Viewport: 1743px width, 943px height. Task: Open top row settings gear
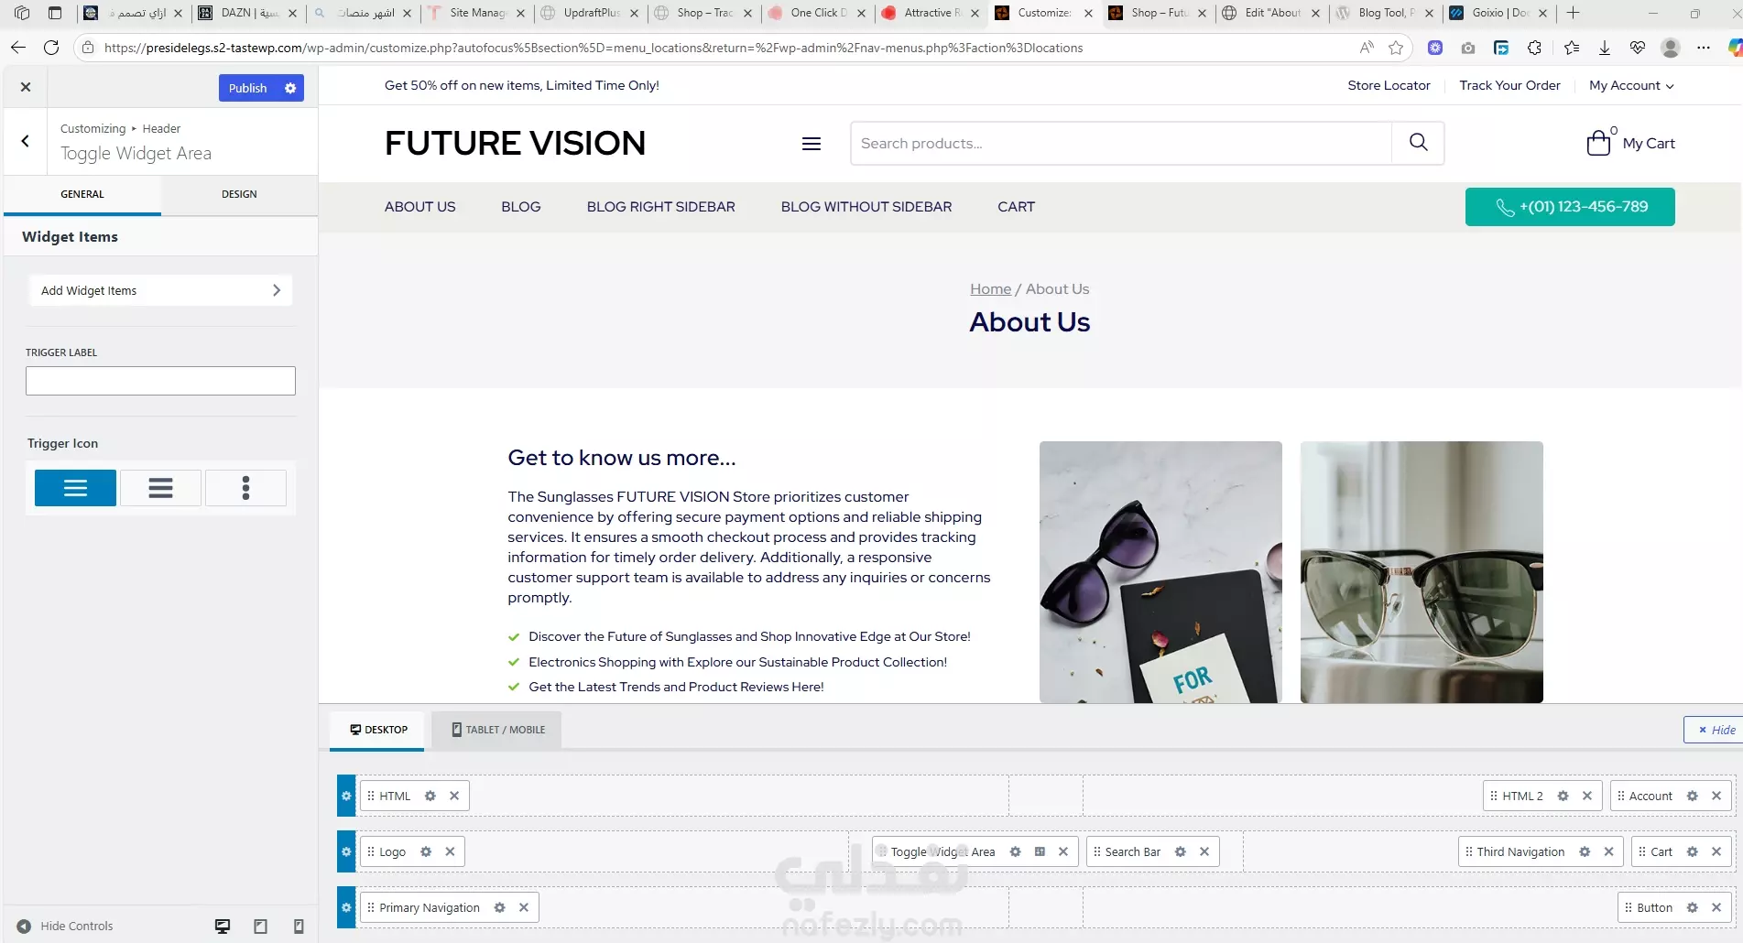coord(346,796)
